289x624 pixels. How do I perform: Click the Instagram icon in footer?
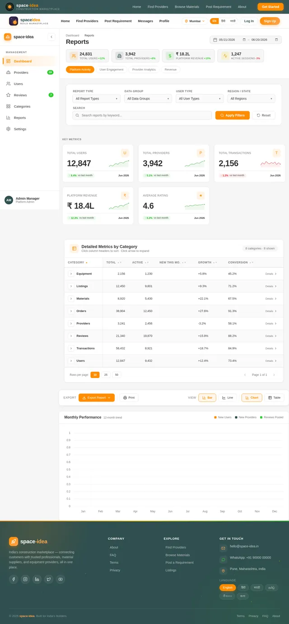(x=25, y=579)
